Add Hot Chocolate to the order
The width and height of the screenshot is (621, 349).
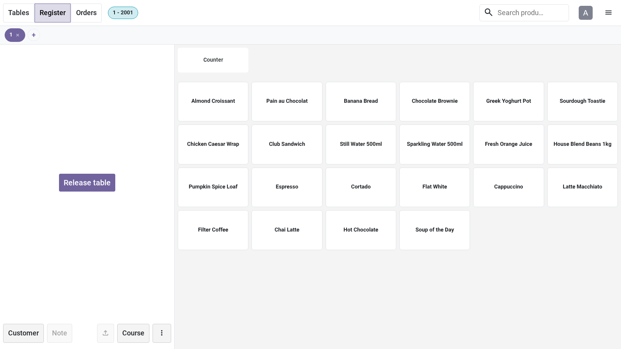[361, 230]
